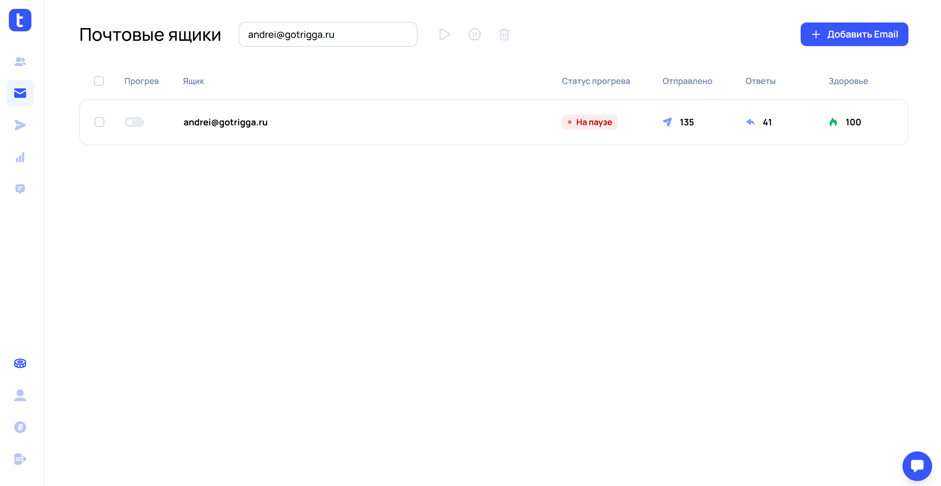Screen dimensions: 941x486
Task: Click the flame health icon beside 100
Action: (833, 122)
